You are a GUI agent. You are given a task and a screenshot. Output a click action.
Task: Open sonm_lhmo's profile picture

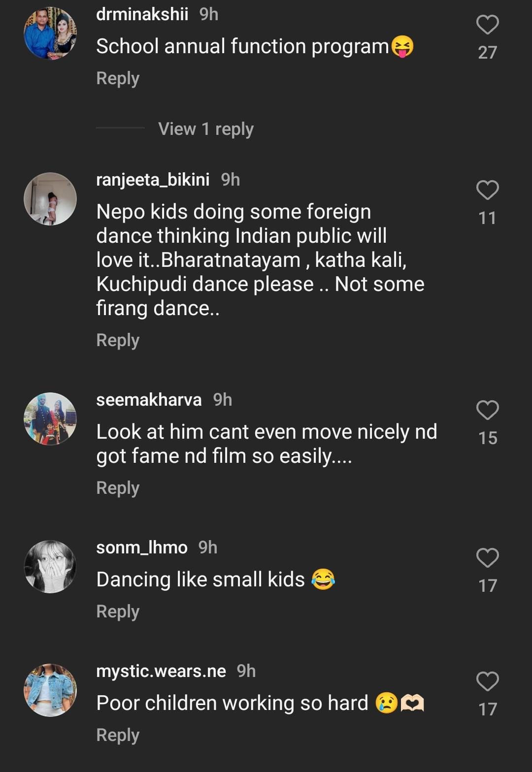50,567
